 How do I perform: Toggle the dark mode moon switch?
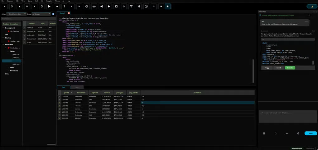[312, 7]
